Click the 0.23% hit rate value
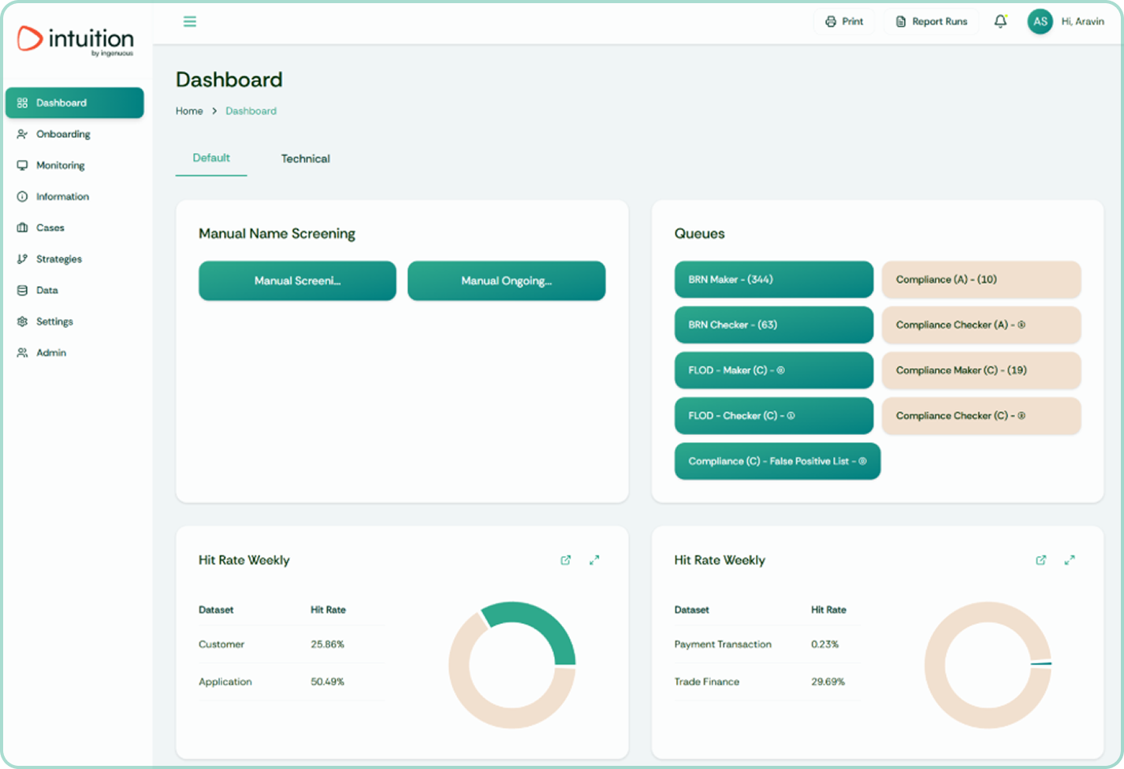 tap(824, 645)
